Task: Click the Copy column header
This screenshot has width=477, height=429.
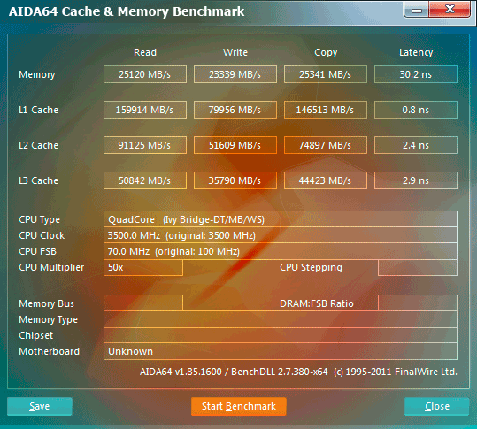Action: click(326, 52)
